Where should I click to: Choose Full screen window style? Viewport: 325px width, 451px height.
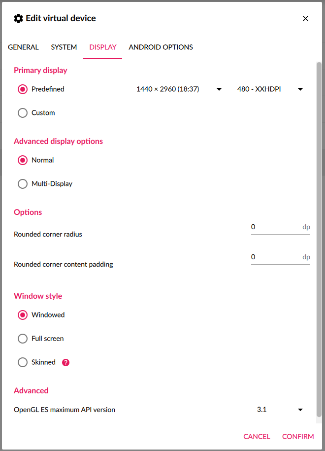[x=22, y=339]
